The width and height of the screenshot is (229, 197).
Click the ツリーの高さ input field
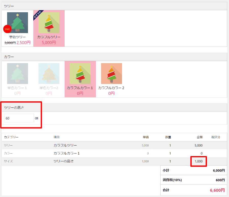pyautogui.click(x=19, y=118)
